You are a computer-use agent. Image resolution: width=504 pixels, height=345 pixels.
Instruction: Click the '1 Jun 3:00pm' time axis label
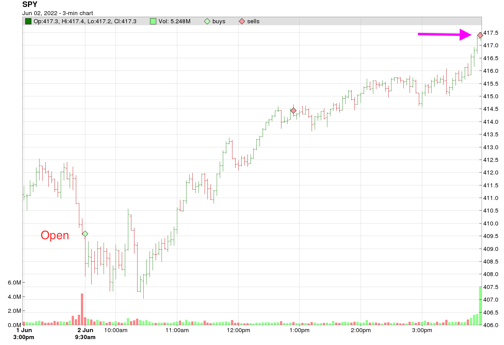[x=24, y=334]
